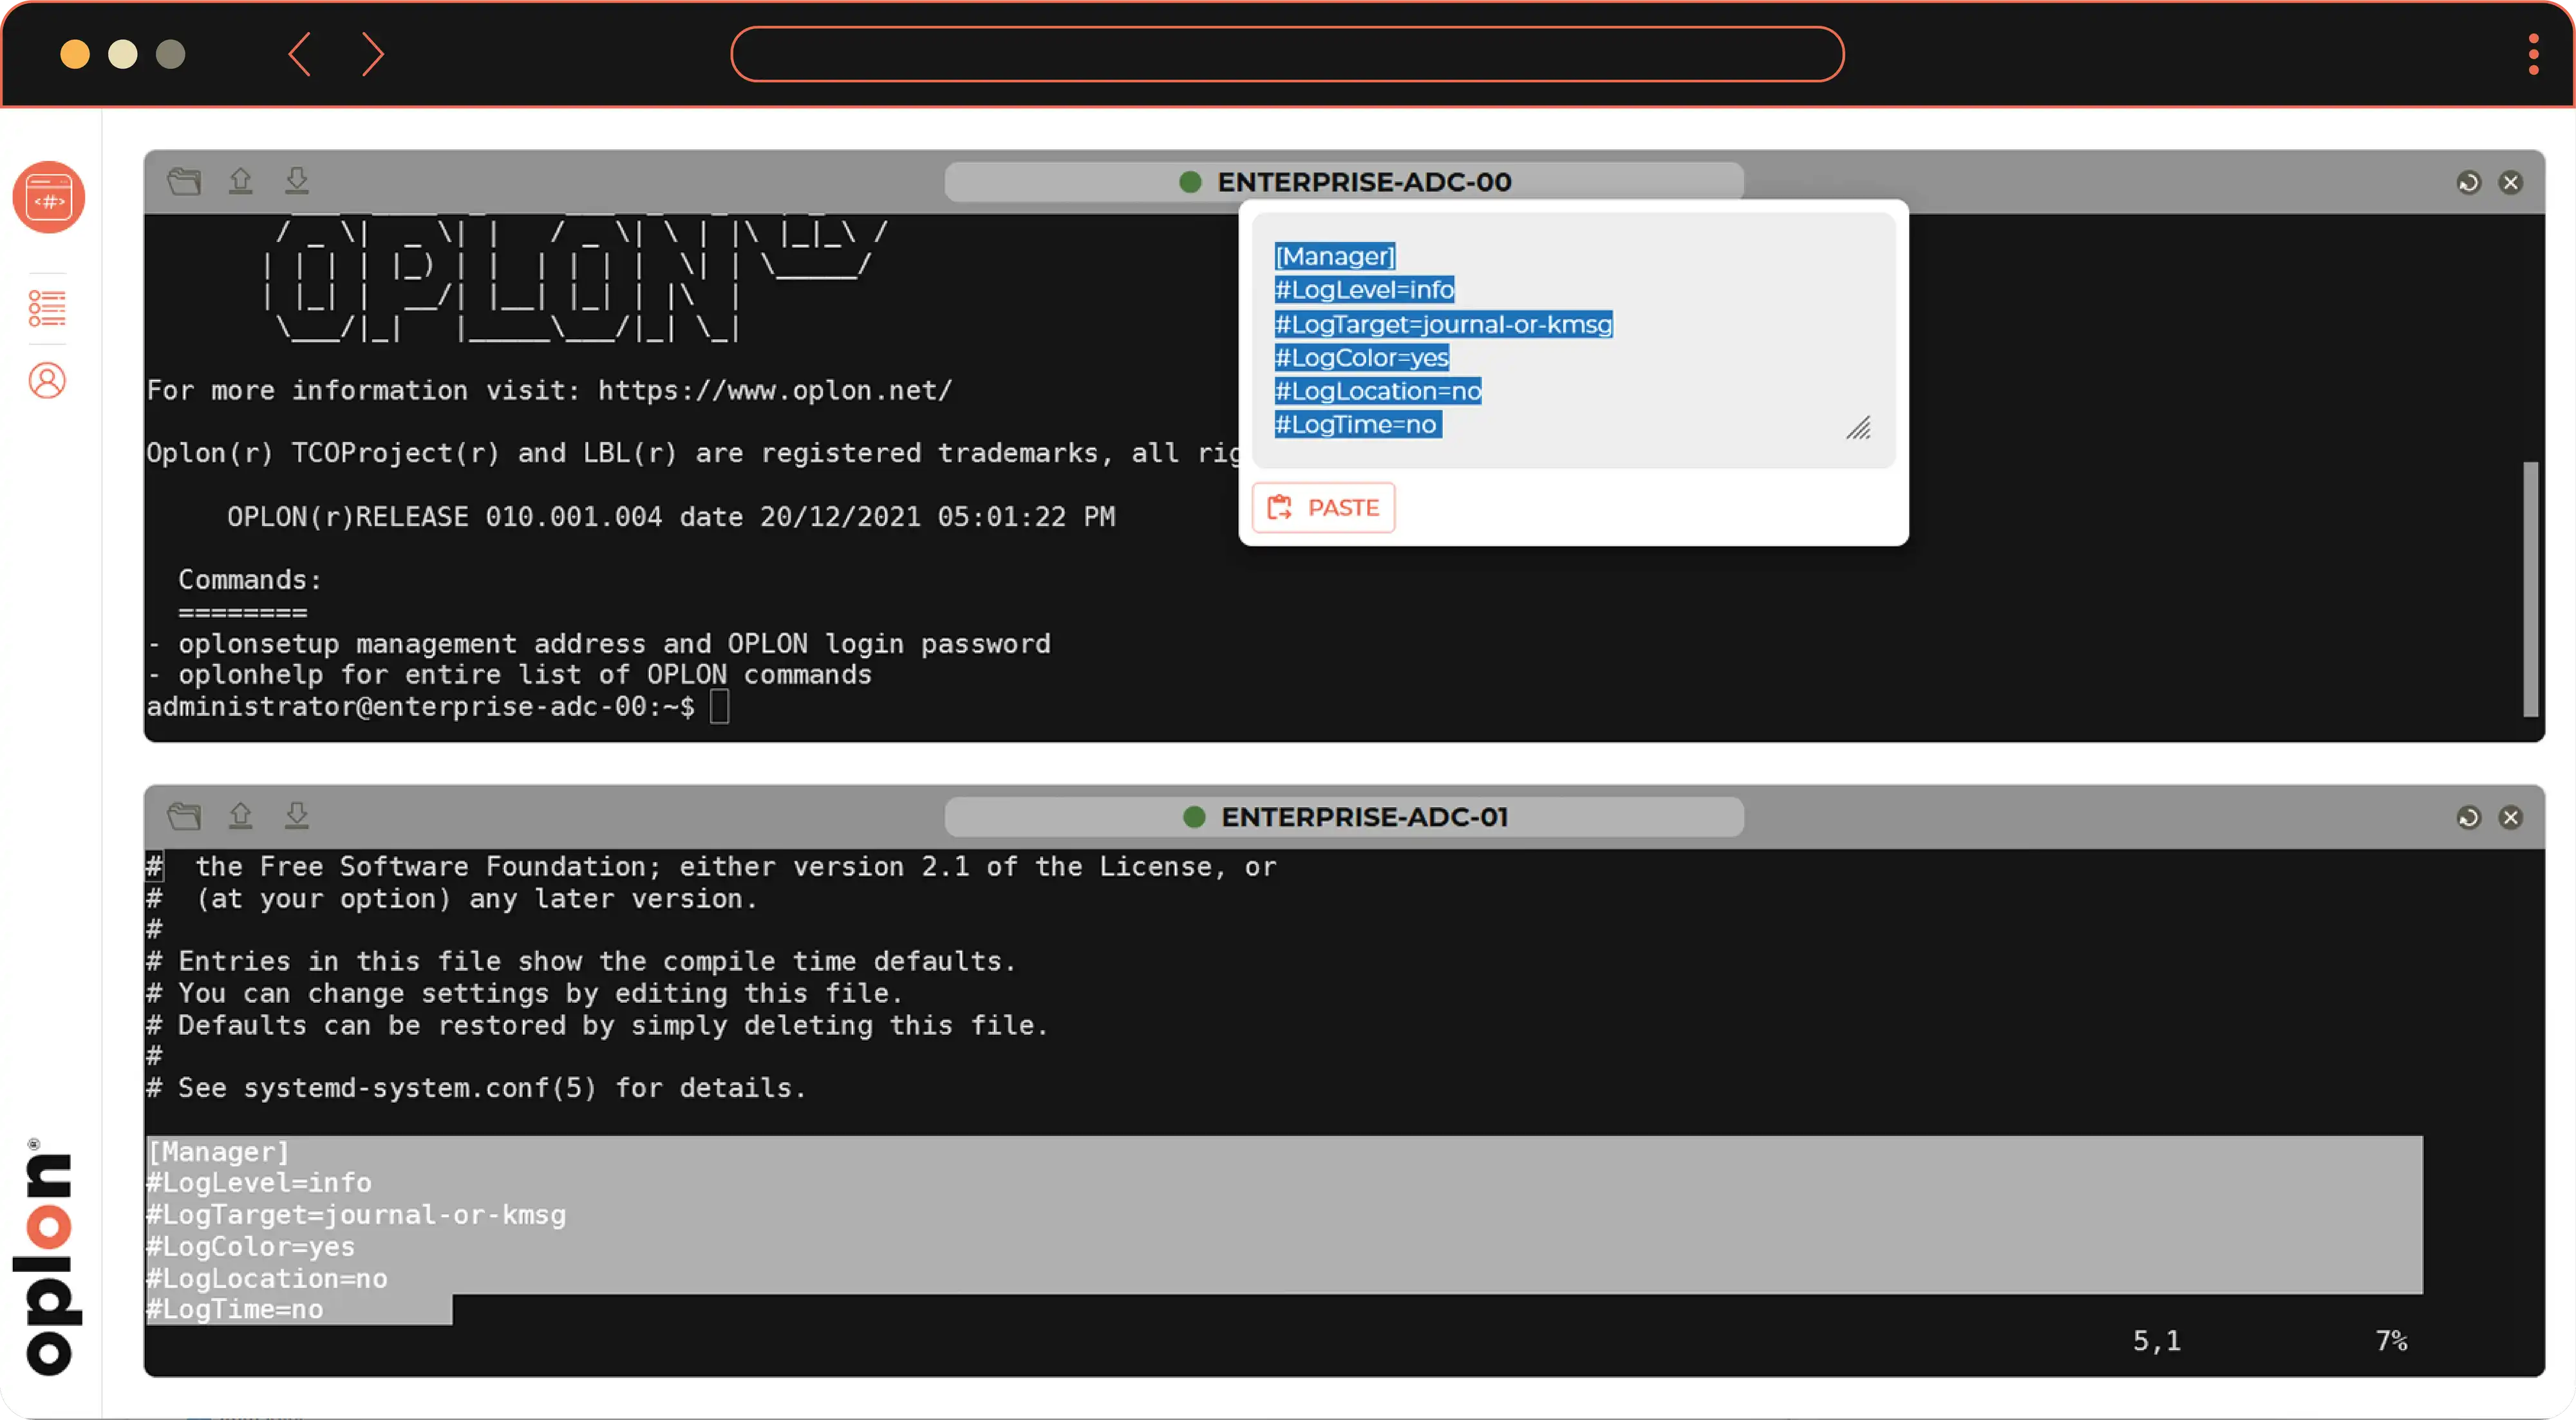Click the https://www.oplon.net/ URL text
The width and height of the screenshot is (2576, 1420).
[775, 390]
